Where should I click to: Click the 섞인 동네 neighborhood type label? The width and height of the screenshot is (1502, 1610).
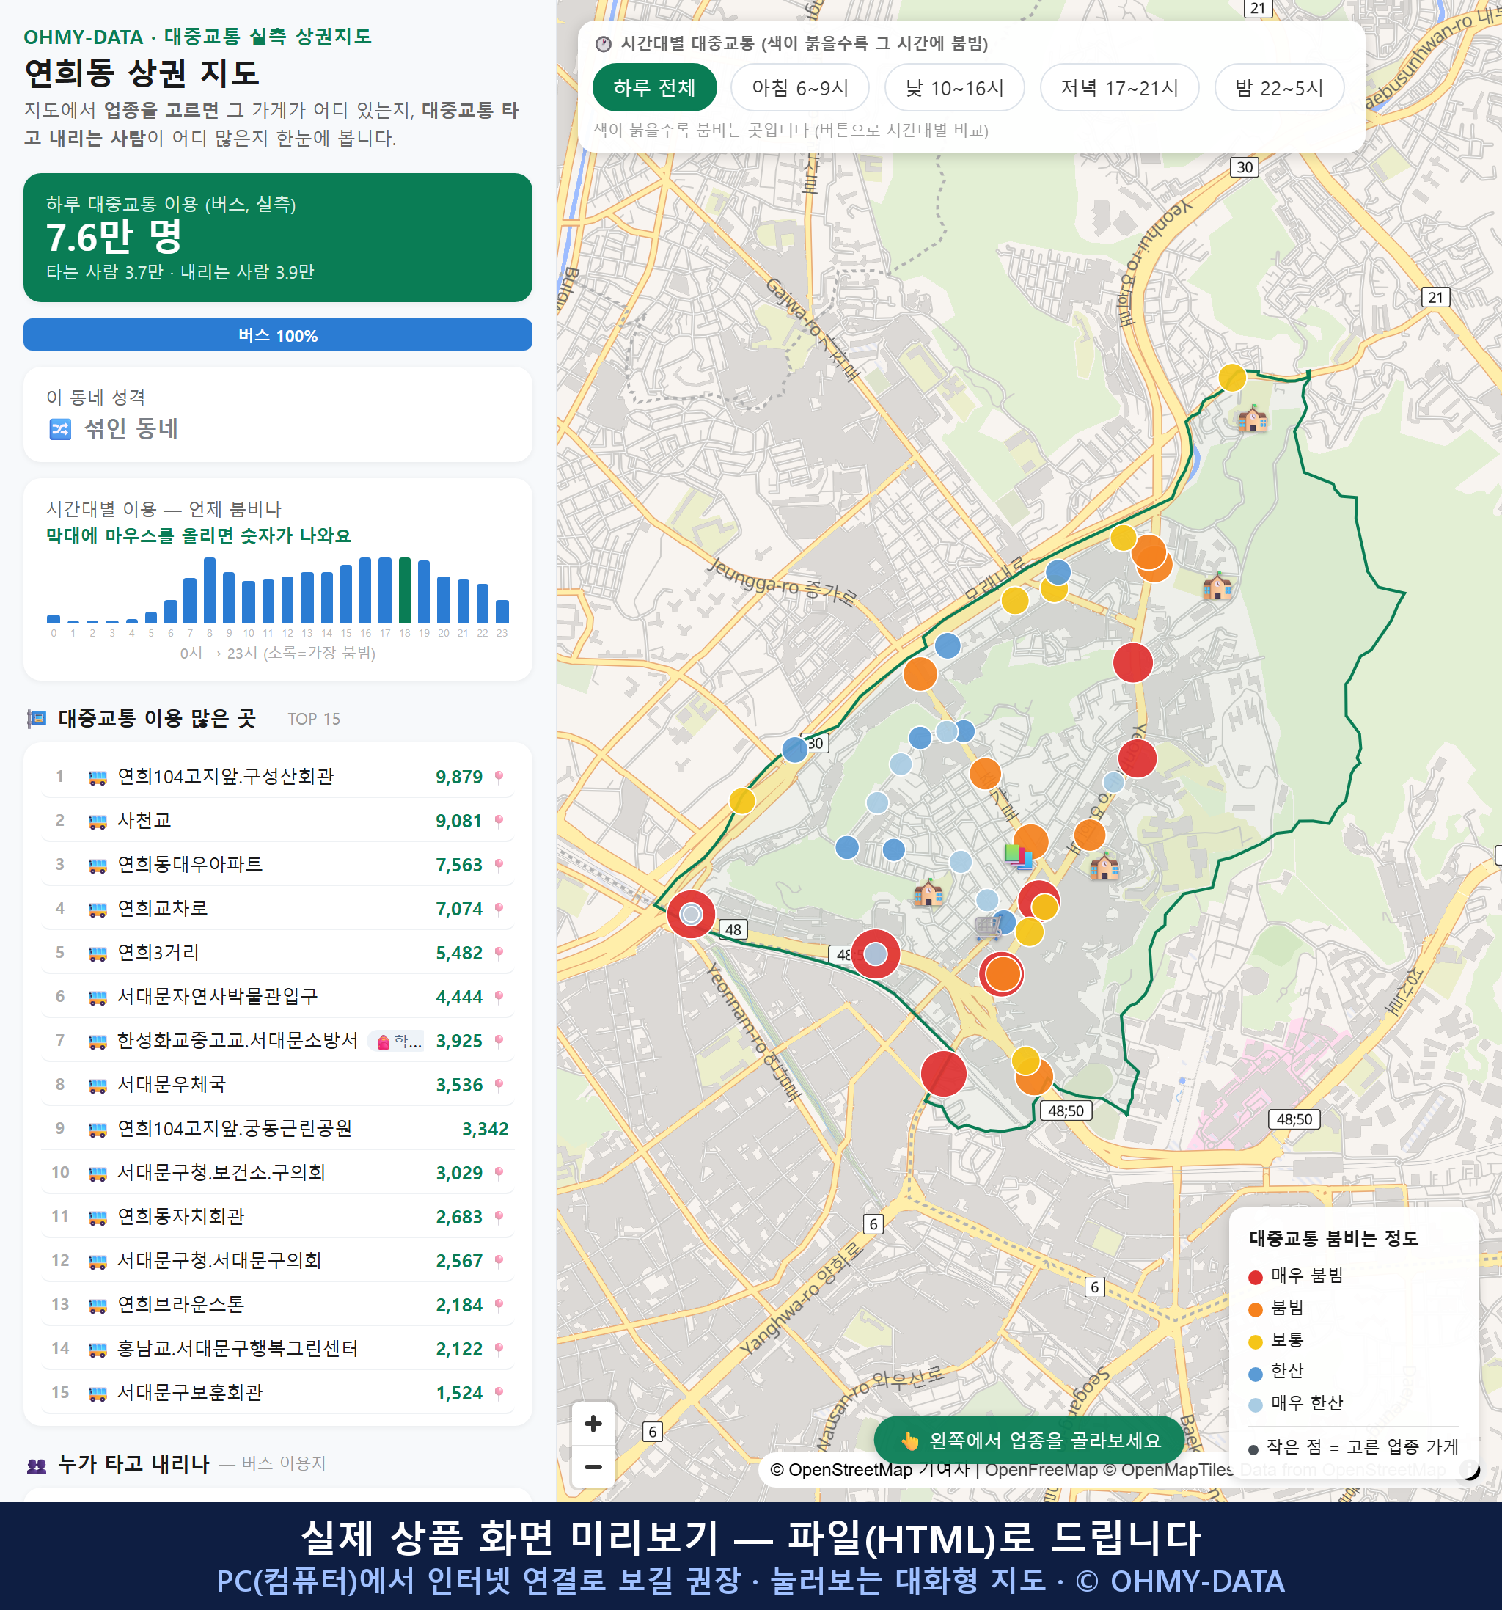(x=131, y=428)
